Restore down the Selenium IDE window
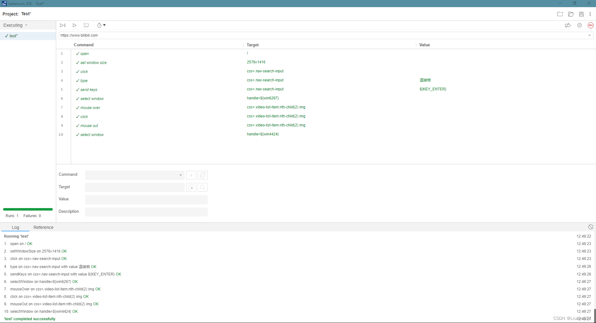This screenshot has width=596, height=323. [575, 3]
